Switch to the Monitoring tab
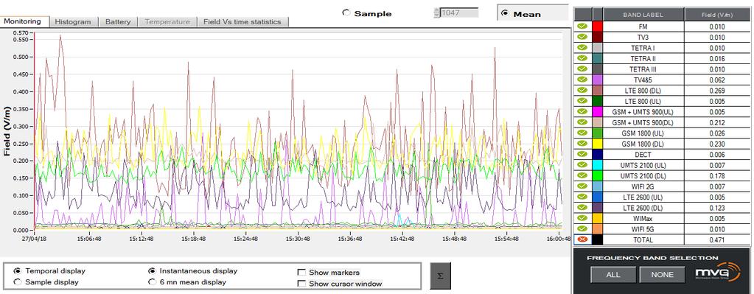 click(x=24, y=21)
